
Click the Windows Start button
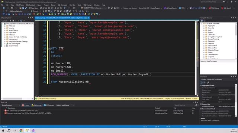pos(3,130)
